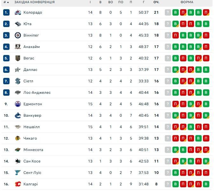Sort table by rank number column
This screenshot has width=216, height=193.
(x=6, y=2)
